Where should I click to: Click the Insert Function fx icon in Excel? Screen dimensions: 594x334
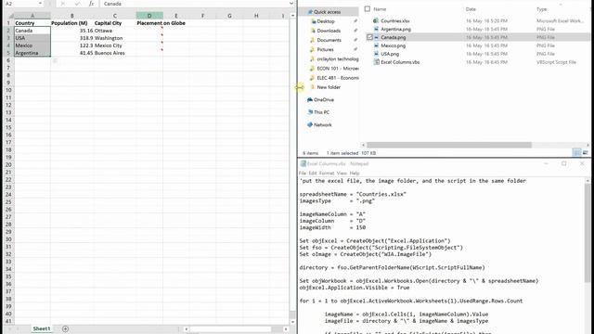pyautogui.click(x=91, y=4)
